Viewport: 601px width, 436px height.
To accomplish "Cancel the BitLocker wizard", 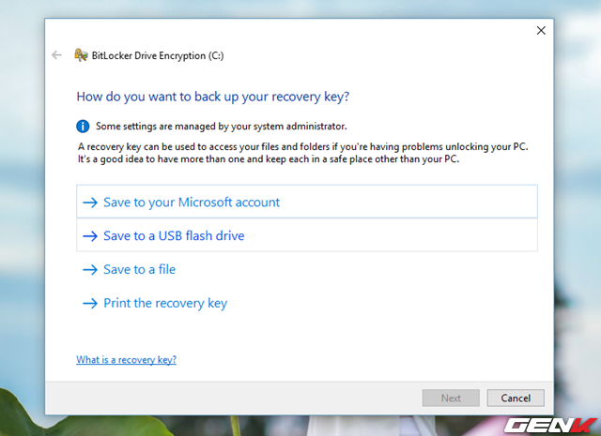I will [516, 398].
